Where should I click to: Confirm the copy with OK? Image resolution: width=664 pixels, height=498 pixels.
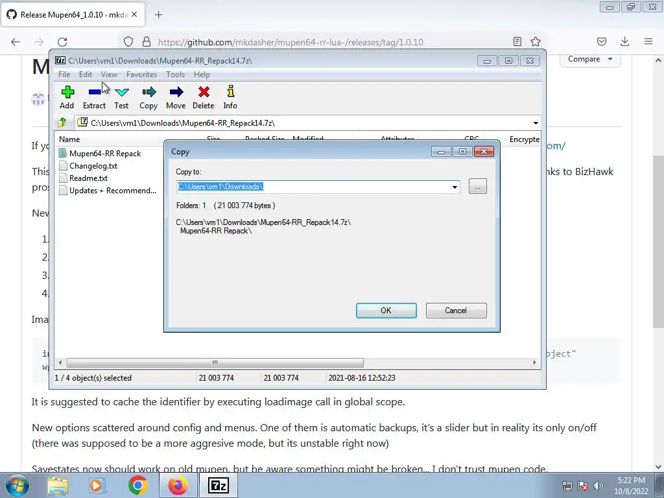(x=386, y=311)
